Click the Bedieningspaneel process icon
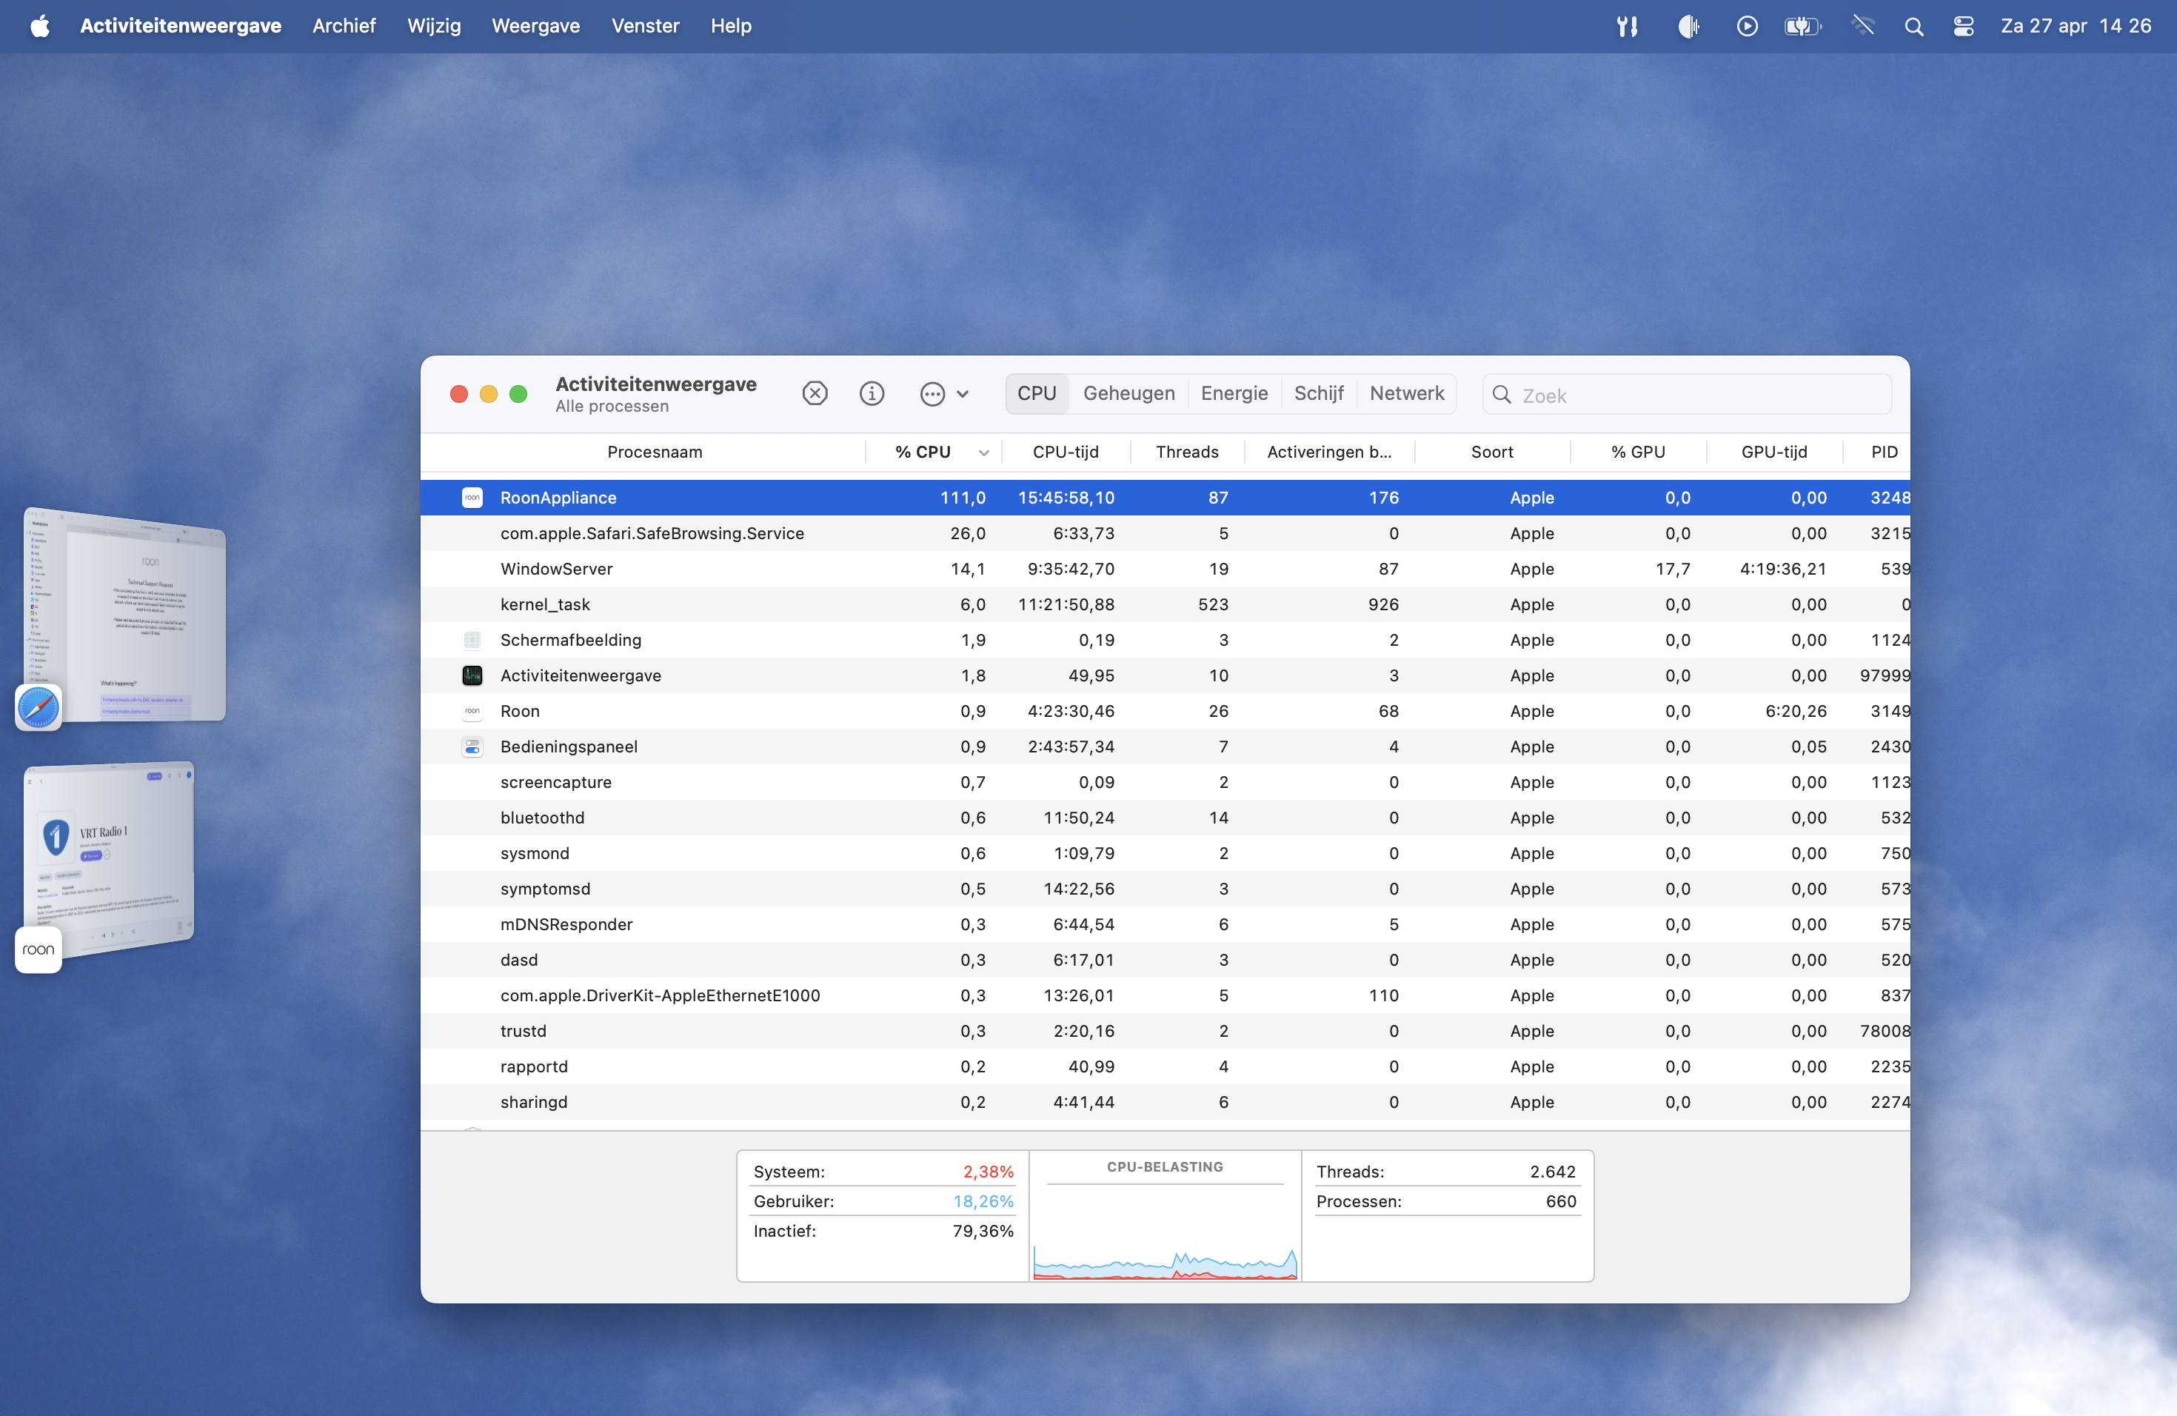The height and width of the screenshot is (1416, 2177). 472,747
